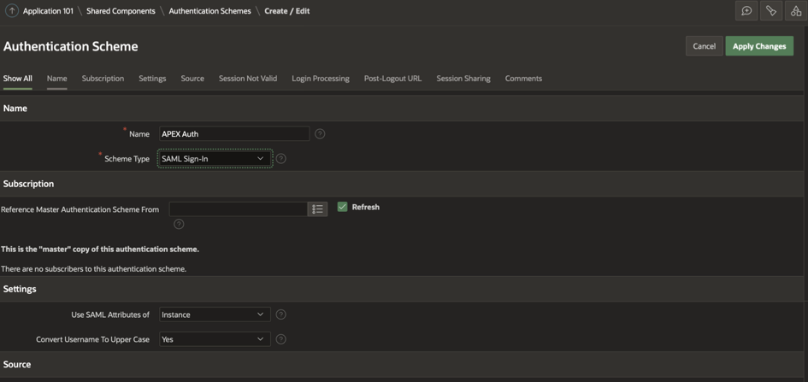Open list picker for master authentication scheme
Screen dimensions: 808x382
[x=317, y=209]
